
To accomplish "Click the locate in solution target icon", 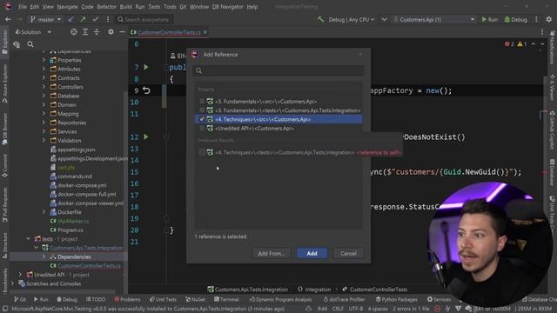I will 73,32.
